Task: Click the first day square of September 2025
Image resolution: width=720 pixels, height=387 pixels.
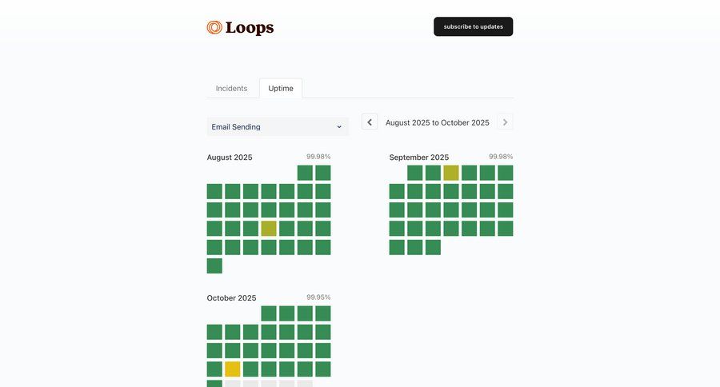Action: (x=415, y=173)
